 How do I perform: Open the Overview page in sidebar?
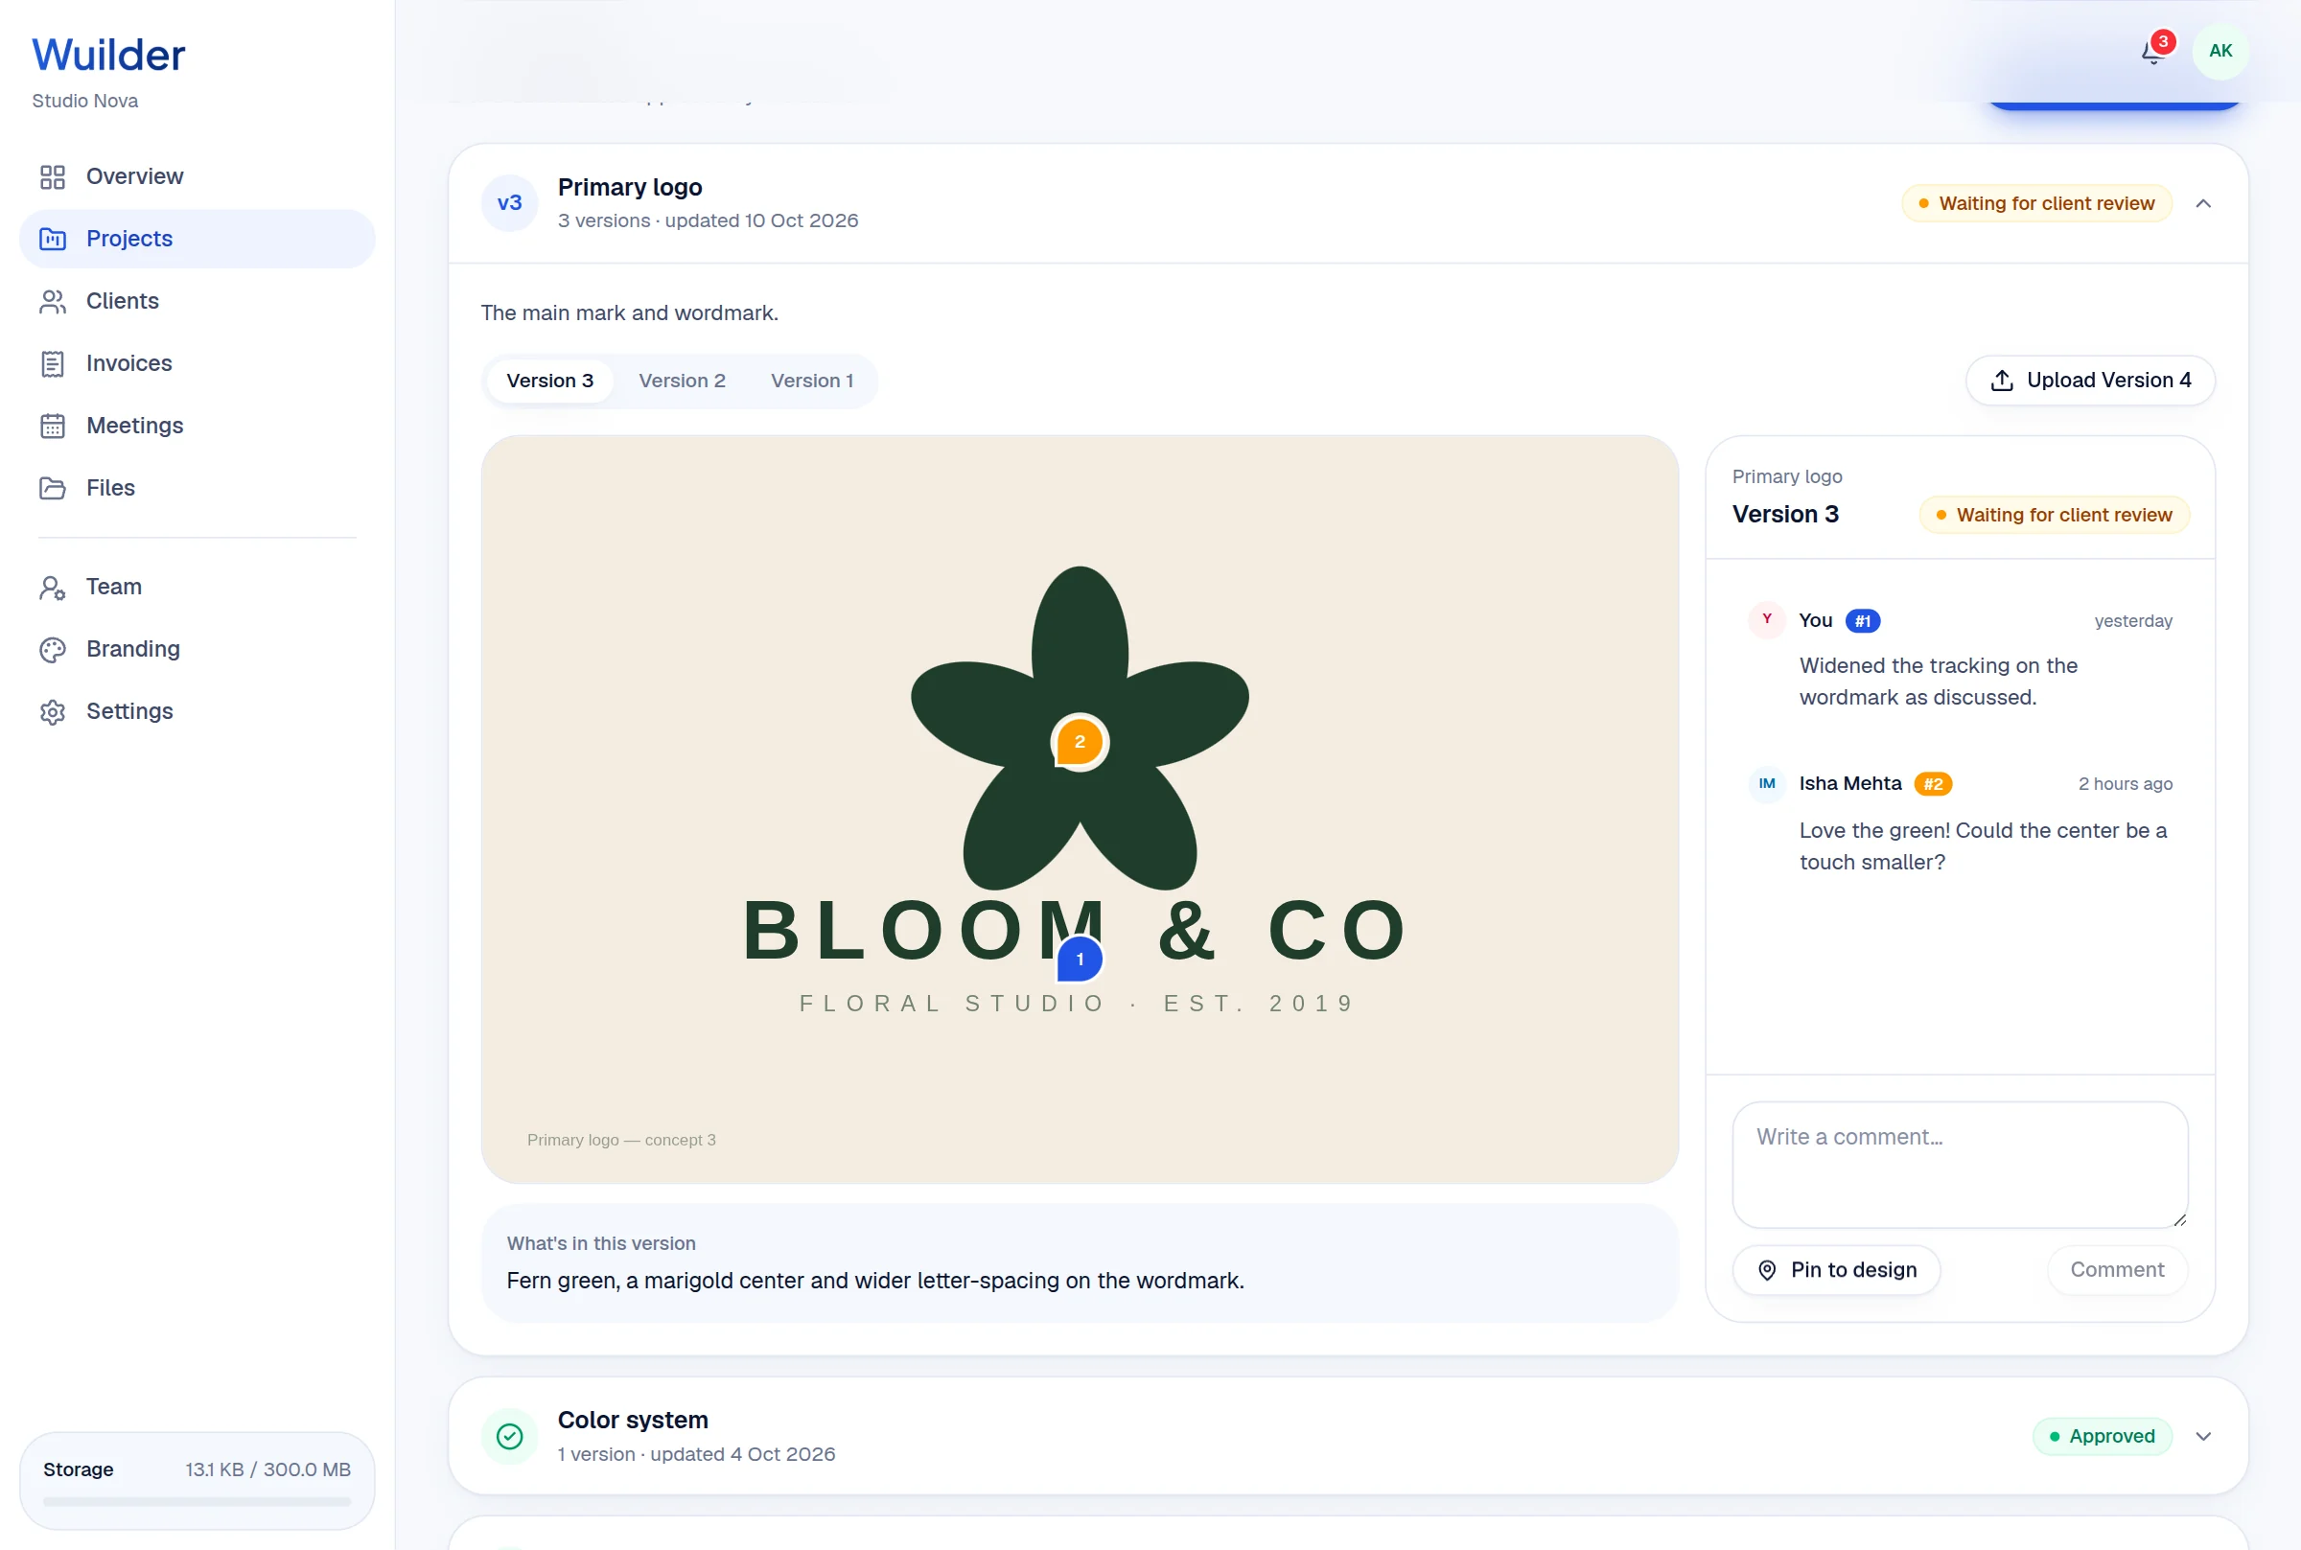coord(197,176)
